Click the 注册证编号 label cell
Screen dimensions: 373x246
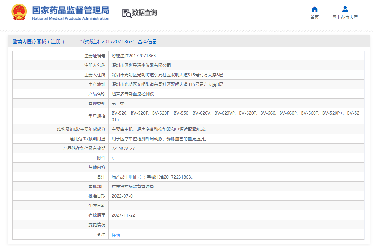coord(95,56)
